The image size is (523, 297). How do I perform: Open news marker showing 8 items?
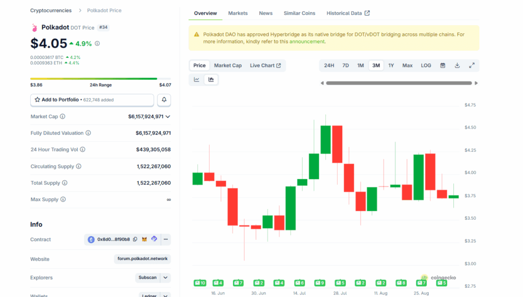coord(401,283)
